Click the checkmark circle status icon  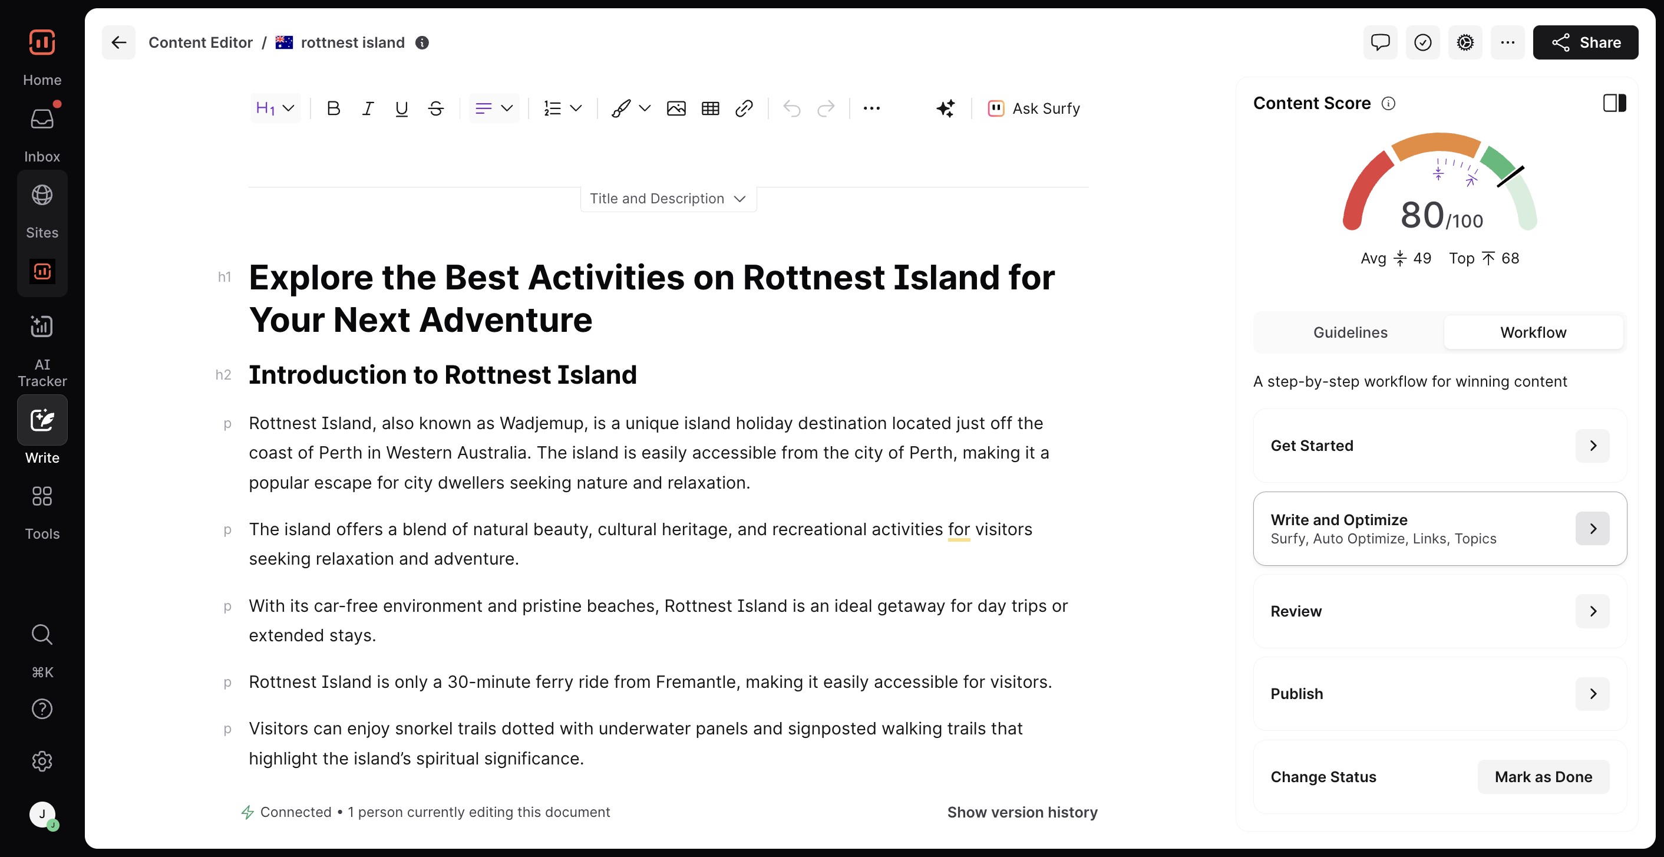coord(1422,42)
